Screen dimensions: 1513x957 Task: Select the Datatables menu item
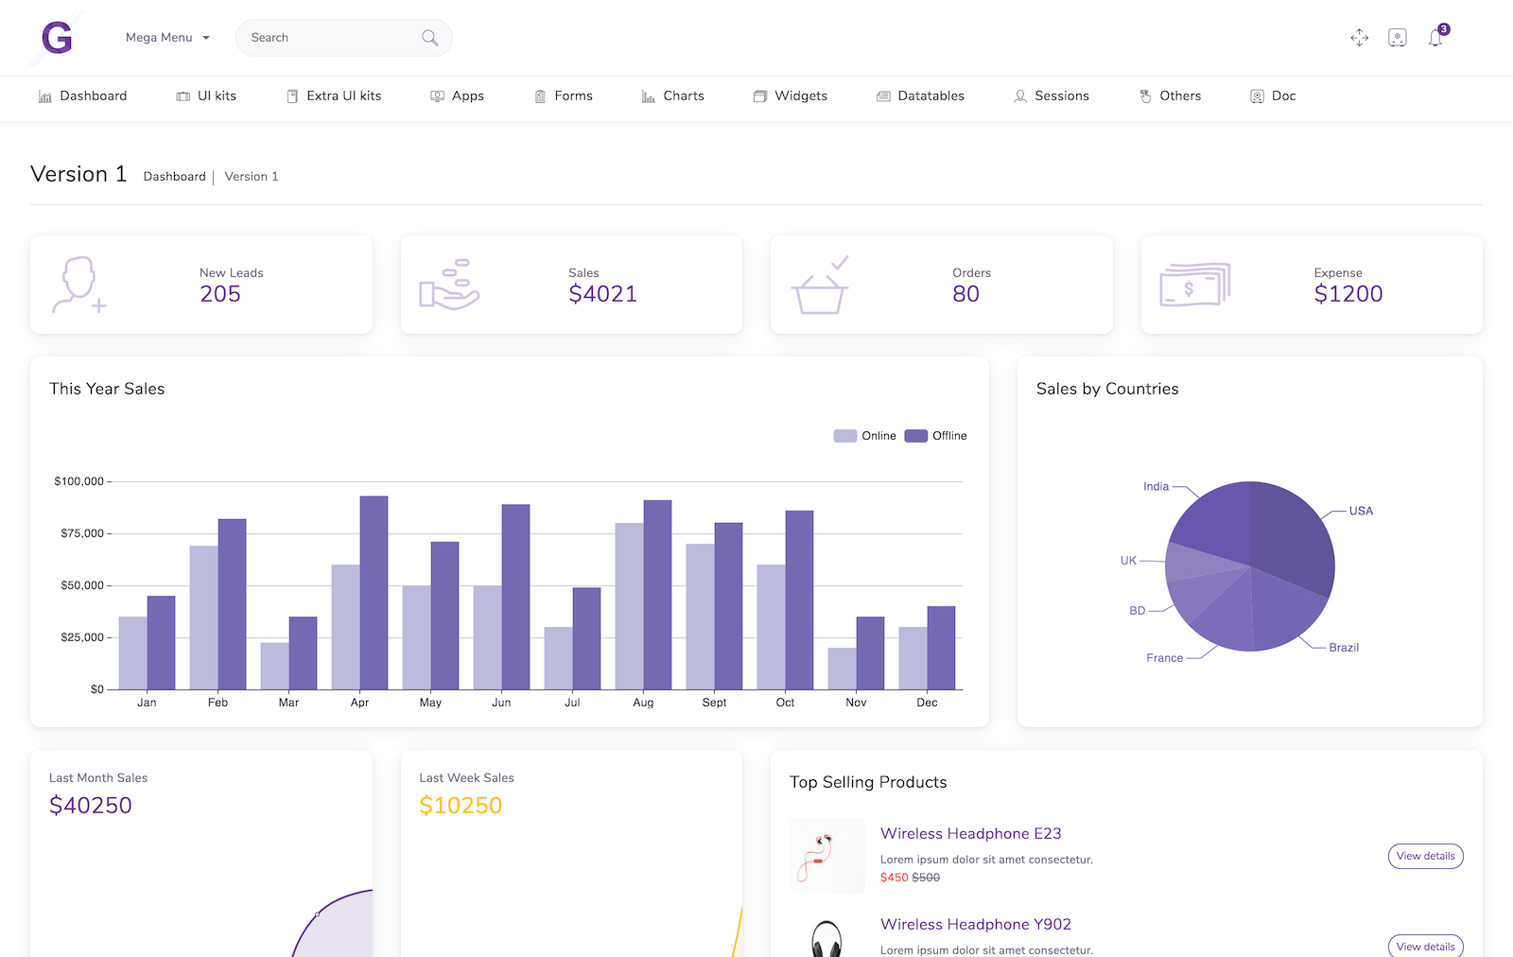coord(920,96)
